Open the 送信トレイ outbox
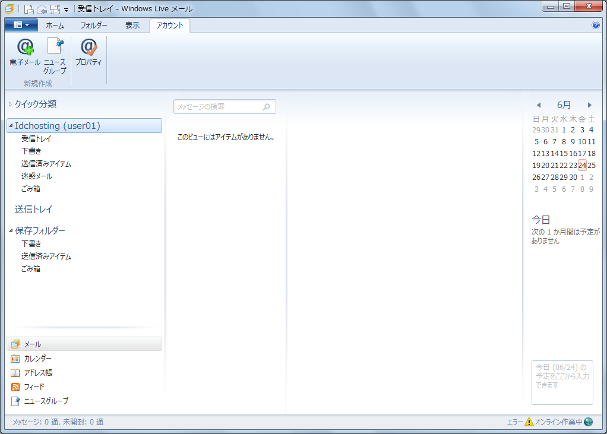This screenshot has height=434, width=607. tap(34, 209)
